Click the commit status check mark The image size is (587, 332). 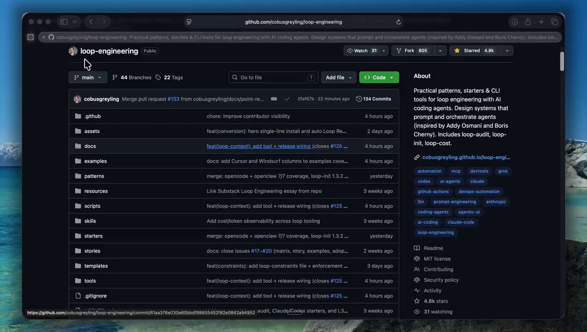coord(287,99)
